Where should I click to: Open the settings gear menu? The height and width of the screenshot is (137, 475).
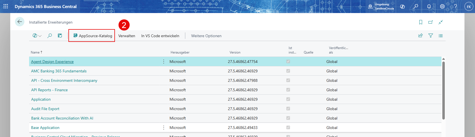click(442, 6)
